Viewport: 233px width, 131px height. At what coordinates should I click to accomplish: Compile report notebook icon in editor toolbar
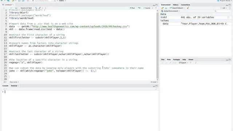click(46, 8)
